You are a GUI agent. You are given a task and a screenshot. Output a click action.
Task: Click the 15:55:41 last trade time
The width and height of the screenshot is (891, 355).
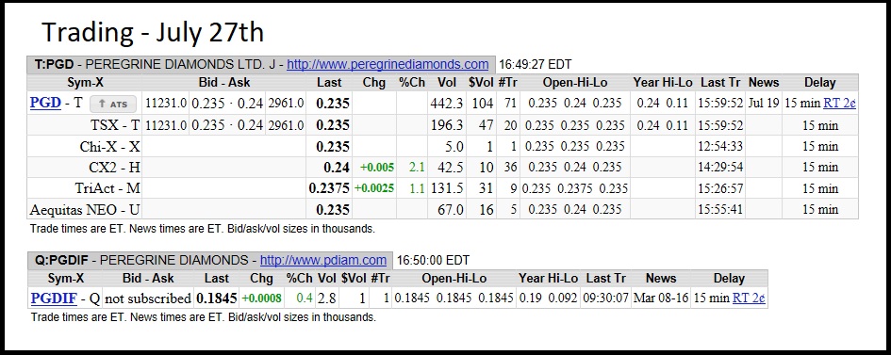(x=720, y=209)
